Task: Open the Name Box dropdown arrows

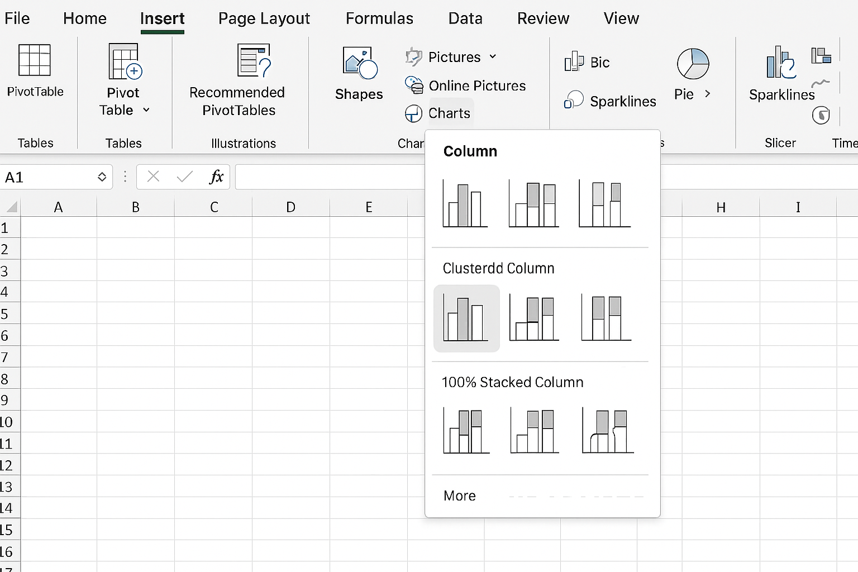Action: pos(102,177)
